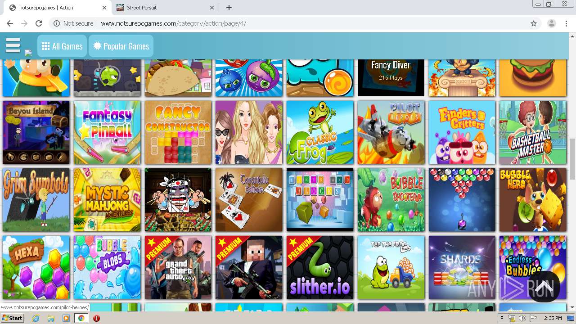This screenshot has width=576, height=324.
Task: Play the Classic Frog game
Action: 320,132
